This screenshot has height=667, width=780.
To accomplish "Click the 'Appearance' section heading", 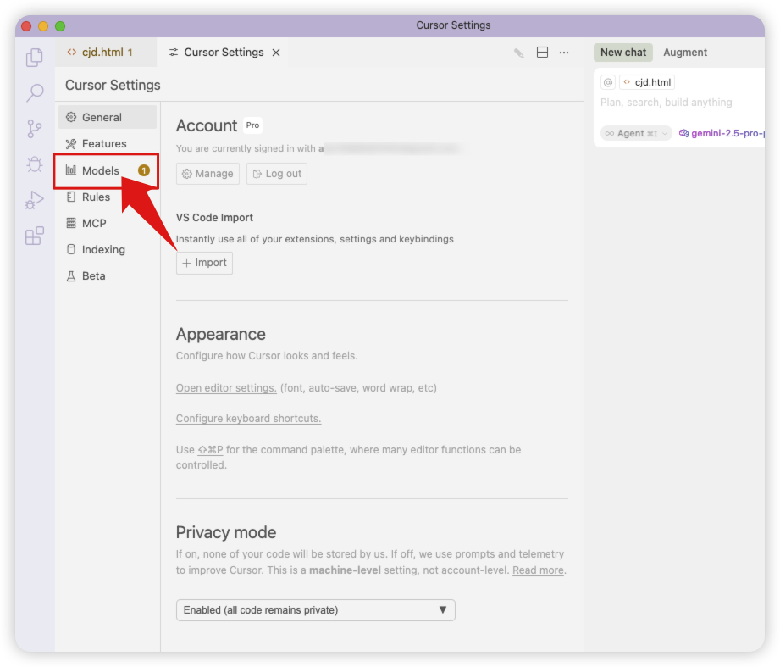I will (x=221, y=334).
